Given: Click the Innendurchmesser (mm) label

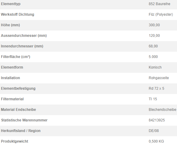Looking at the screenshot, I should tap(22, 46).
